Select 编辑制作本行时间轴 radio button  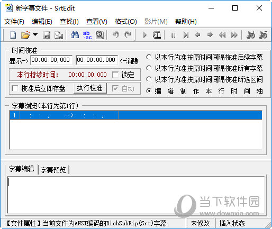pyautogui.click(x=149, y=91)
